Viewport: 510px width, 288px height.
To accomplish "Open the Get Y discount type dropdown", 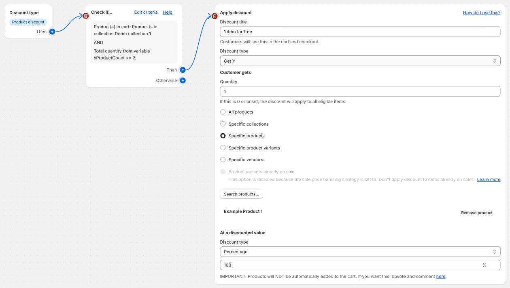I will click(360, 61).
